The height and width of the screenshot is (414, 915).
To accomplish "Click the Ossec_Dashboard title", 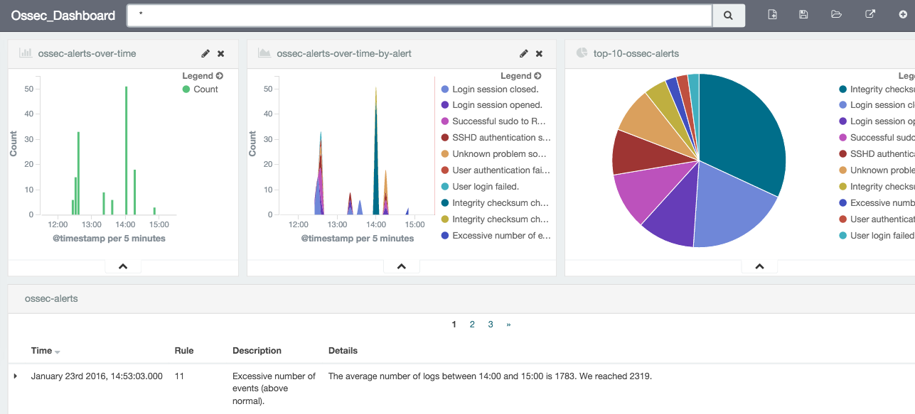I will pyautogui.click(x=63, y=16).
